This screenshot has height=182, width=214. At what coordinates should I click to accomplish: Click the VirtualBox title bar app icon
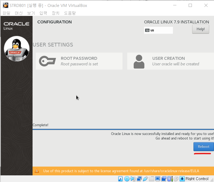pos(5,5)
